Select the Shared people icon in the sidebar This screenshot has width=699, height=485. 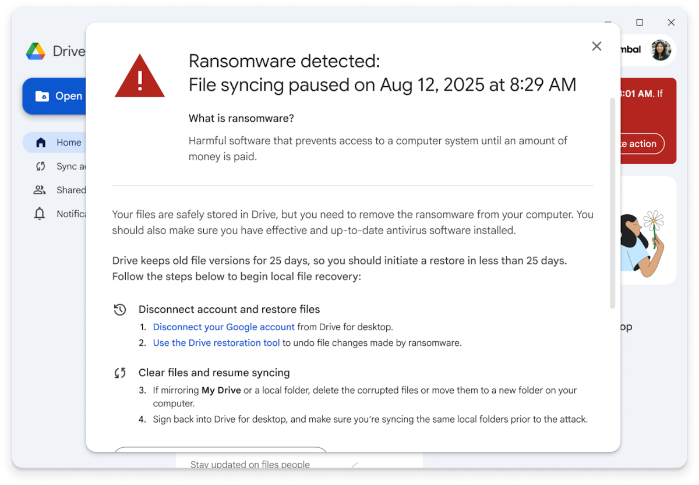coord(39,189)
